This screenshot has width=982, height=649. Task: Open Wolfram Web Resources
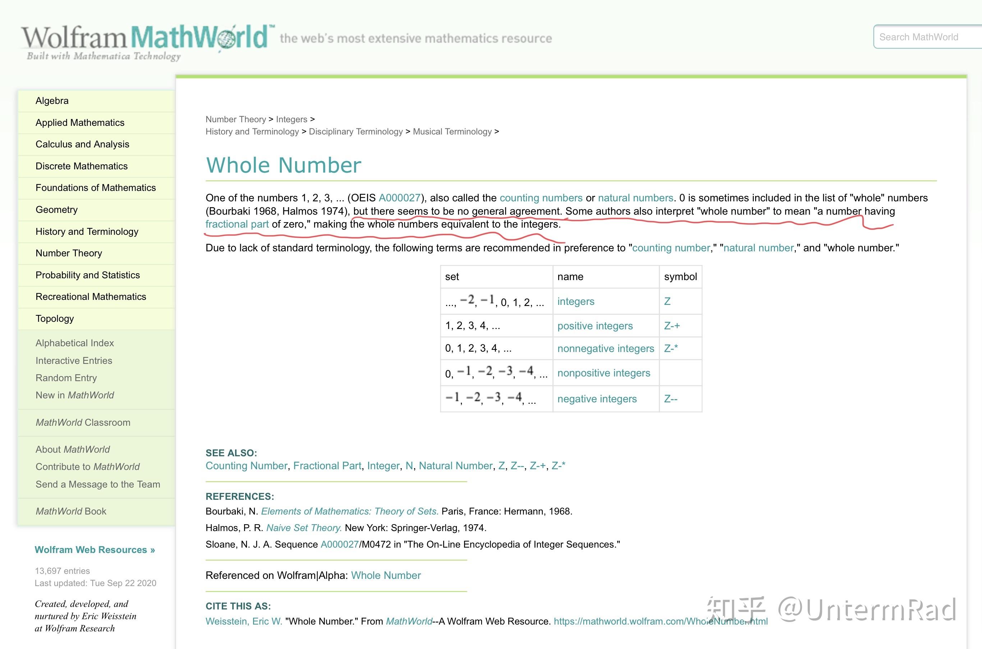pyautogui.click(x=95, y=550)
